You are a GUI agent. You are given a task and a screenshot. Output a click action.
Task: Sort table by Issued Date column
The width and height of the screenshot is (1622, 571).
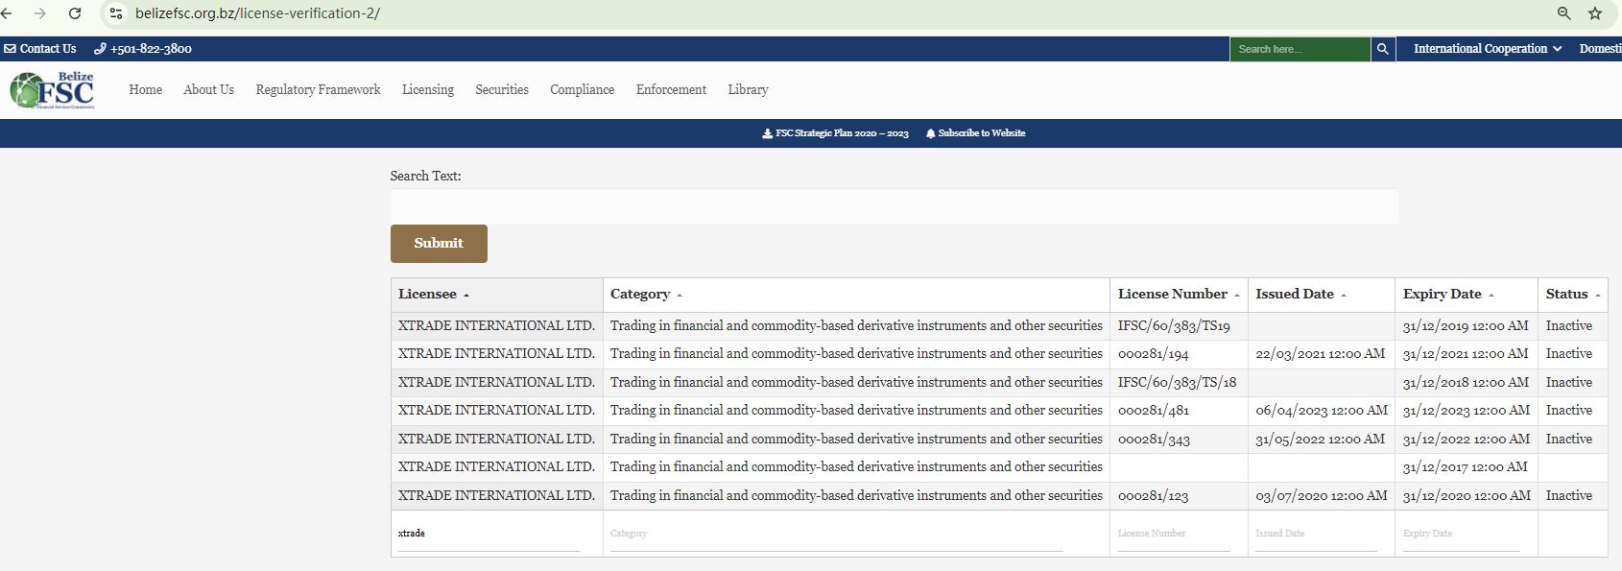click(1322, 295)
